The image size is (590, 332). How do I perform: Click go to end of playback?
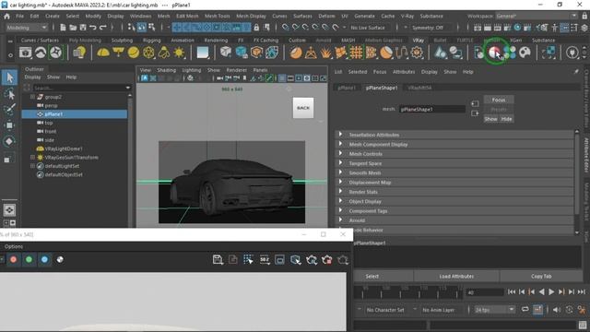coord(582,291)
